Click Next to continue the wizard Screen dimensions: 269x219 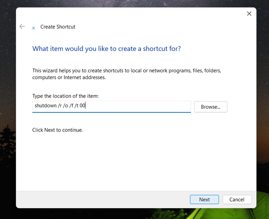(204, 199)
